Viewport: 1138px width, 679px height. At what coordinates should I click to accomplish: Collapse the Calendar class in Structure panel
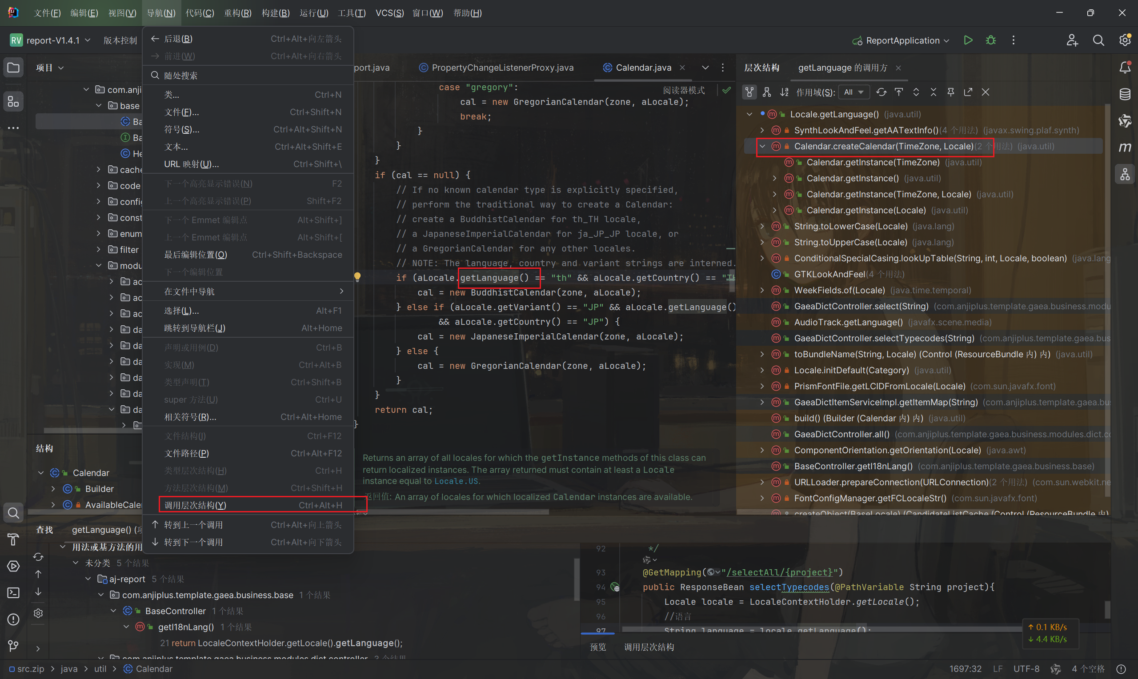pos(41,473)
